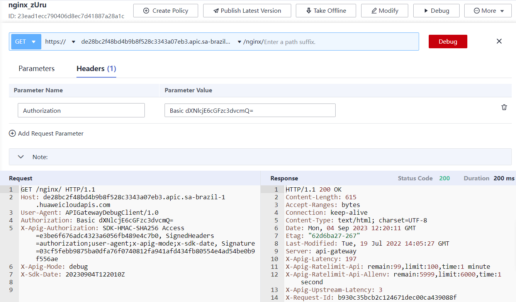Collapse the Note section chevron
The image size is (516, 302).
click(20, 157)
